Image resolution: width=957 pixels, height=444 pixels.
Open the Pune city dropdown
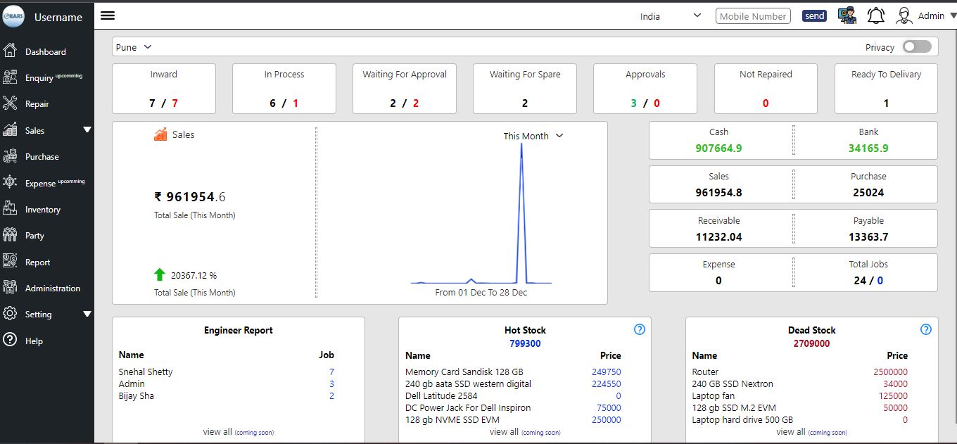[x=133, y=46]
